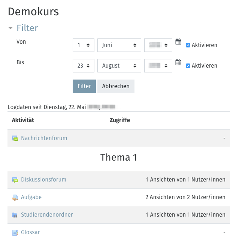This screenshot has width=236, height=245.
Task: Click the Diskussionsforum forum icon
Action: pos(15,180)
